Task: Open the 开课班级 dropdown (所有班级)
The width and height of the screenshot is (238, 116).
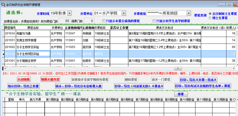Action: [x=188, y=13]
